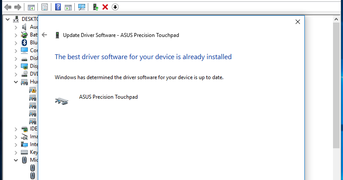Viewport: 343px width, 180px height.
Task: Click the red X Uninstall device icon
Action: click(105, 7)
